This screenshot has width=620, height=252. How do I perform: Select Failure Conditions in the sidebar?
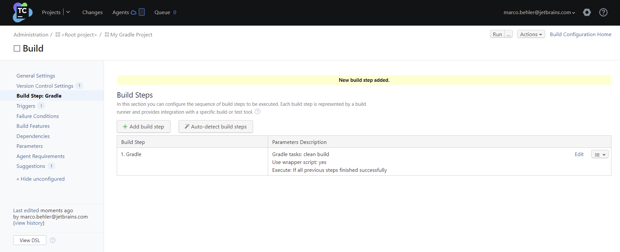tap(37, 116)
